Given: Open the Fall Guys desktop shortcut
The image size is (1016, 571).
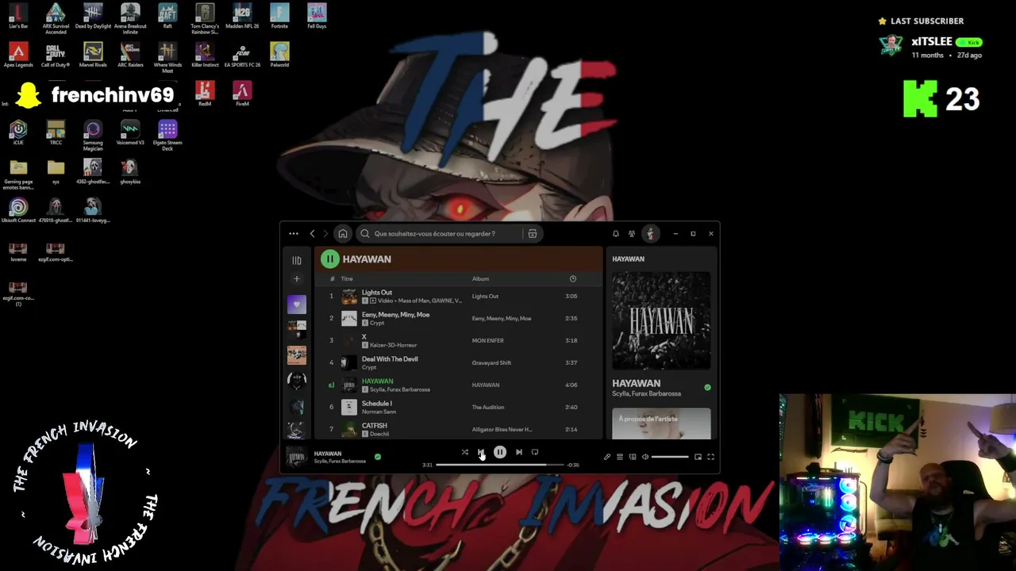Looking at the screenshot, I should 317,17.
